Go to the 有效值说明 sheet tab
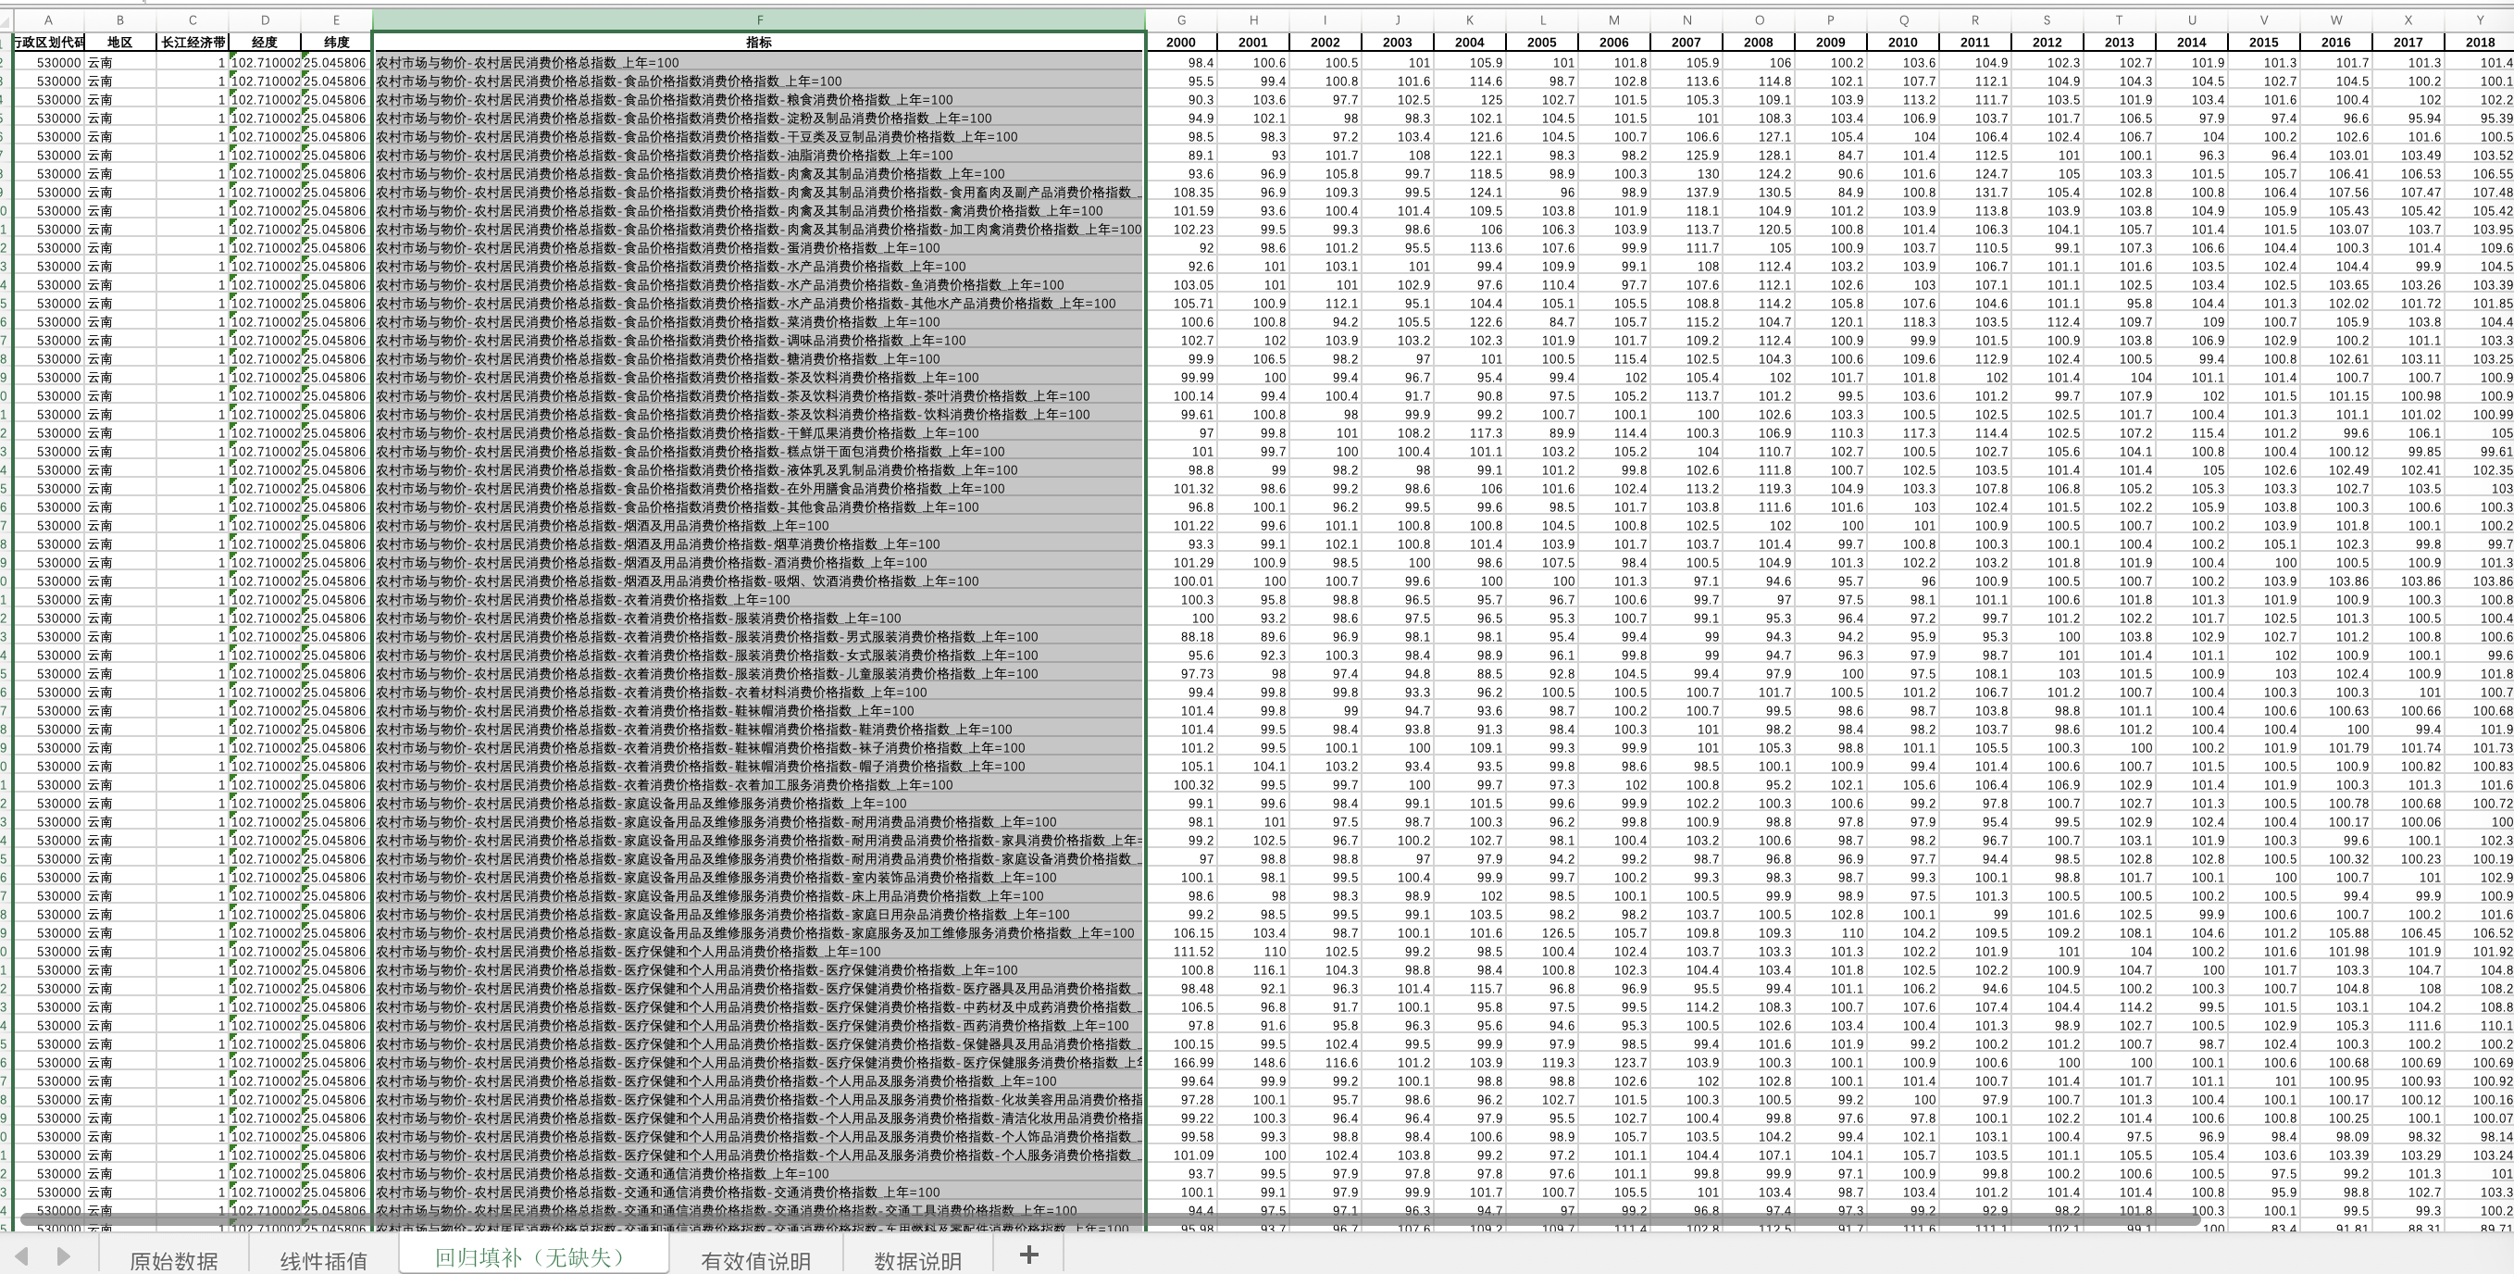2514x1274 pixels. tap(755, 1260)
